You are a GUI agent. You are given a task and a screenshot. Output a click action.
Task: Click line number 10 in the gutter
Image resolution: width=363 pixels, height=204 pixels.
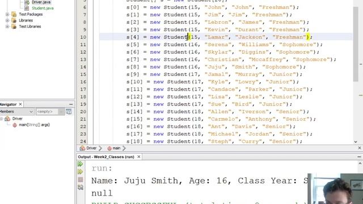83,37
